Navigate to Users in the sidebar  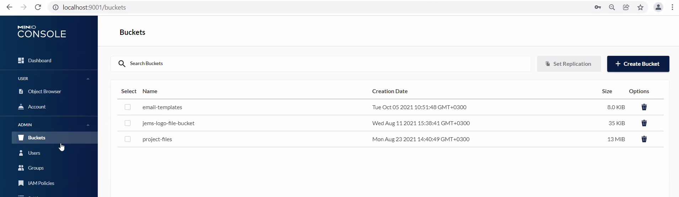[x=34, y=153]
